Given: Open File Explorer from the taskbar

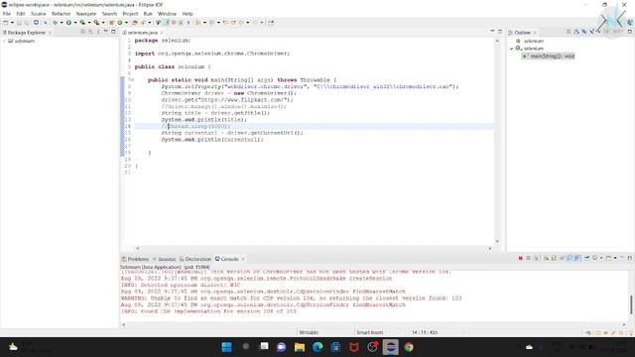Looking at the screenshot, I should [x=300, y=347].
